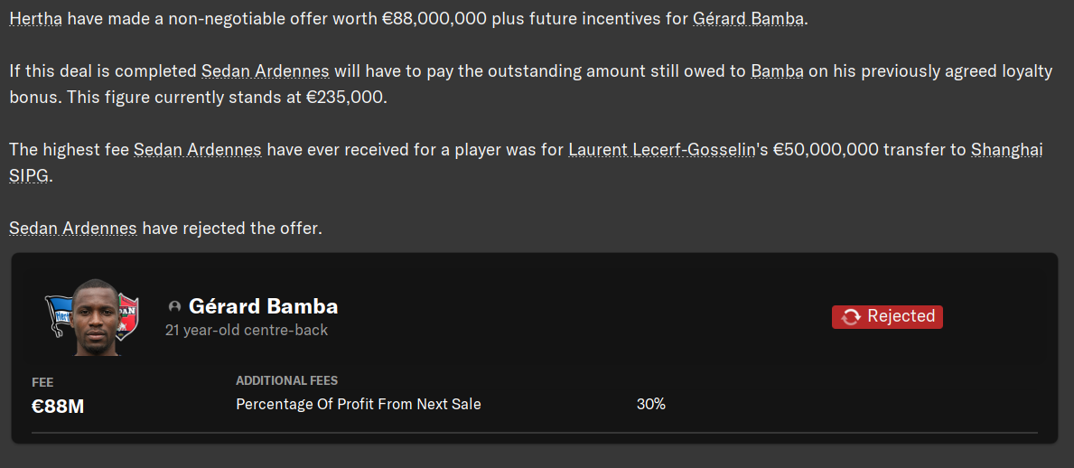This screenshot has width=1074, height=468.
Task: Open the Hertha link in the first sentence
Action: click(35, 19)
